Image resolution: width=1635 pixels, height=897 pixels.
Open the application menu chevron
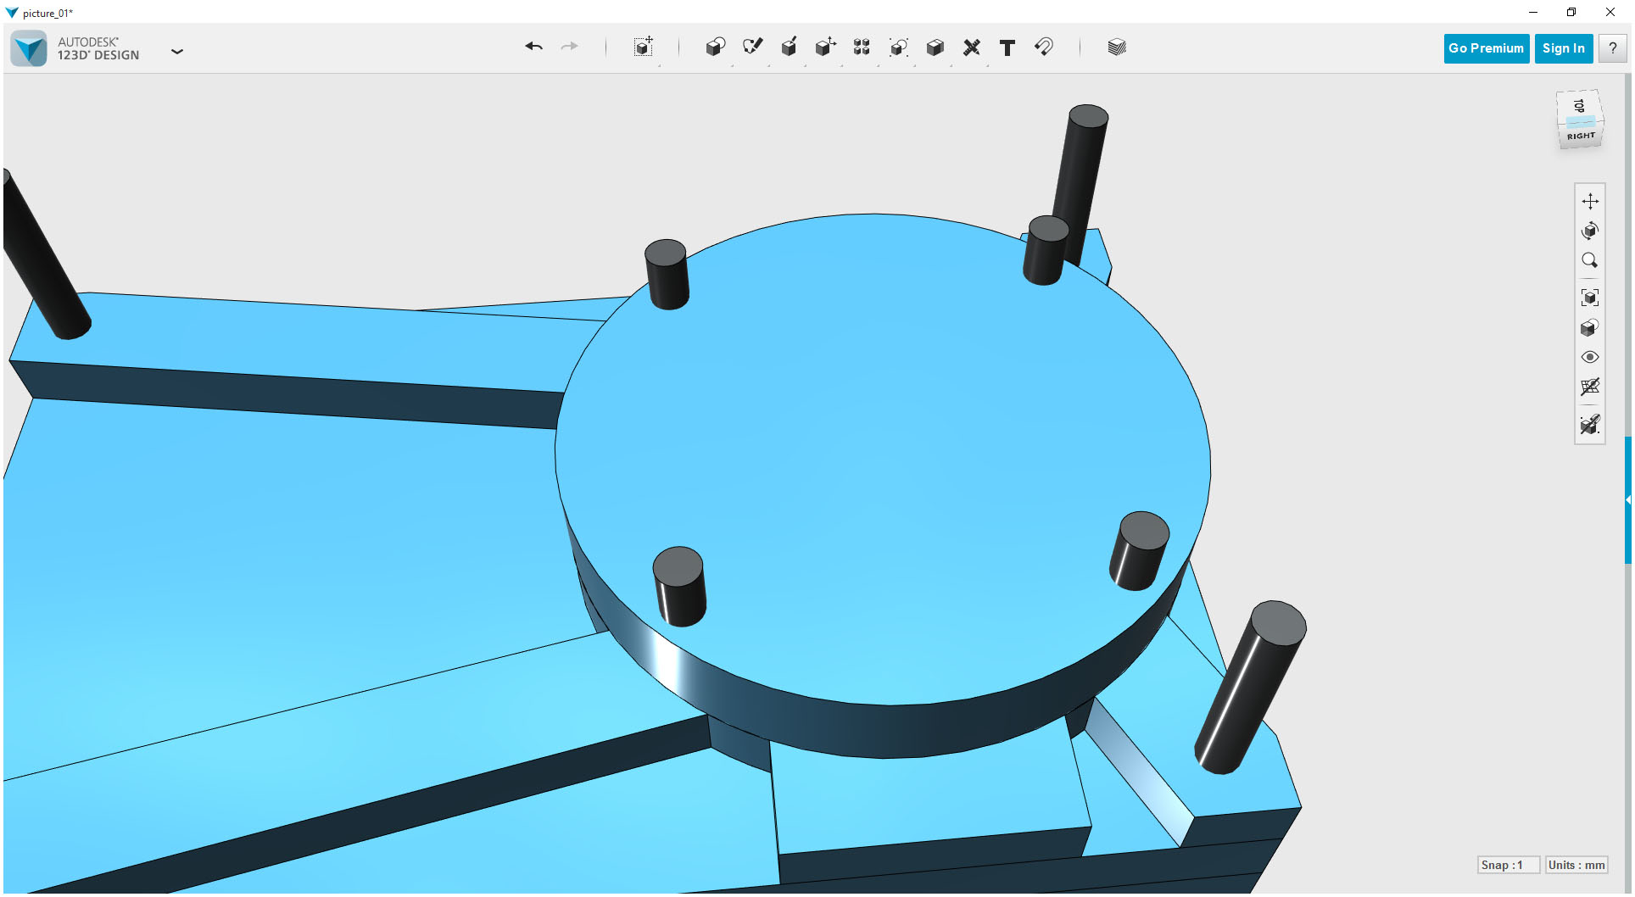point(177,52)
